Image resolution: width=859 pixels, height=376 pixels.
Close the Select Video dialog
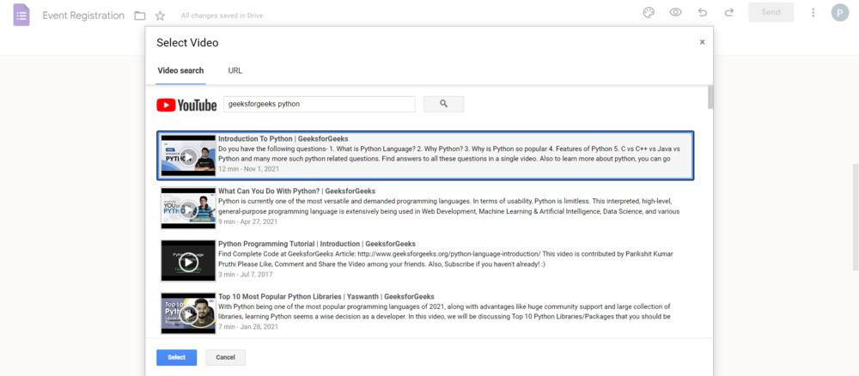click(703, 42)
